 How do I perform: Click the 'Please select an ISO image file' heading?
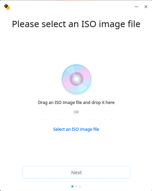76,24
